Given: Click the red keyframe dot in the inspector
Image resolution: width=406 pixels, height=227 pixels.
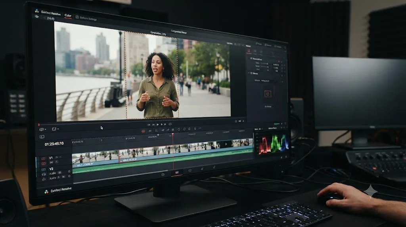Looking at the screenshot, I should point(279,62).
